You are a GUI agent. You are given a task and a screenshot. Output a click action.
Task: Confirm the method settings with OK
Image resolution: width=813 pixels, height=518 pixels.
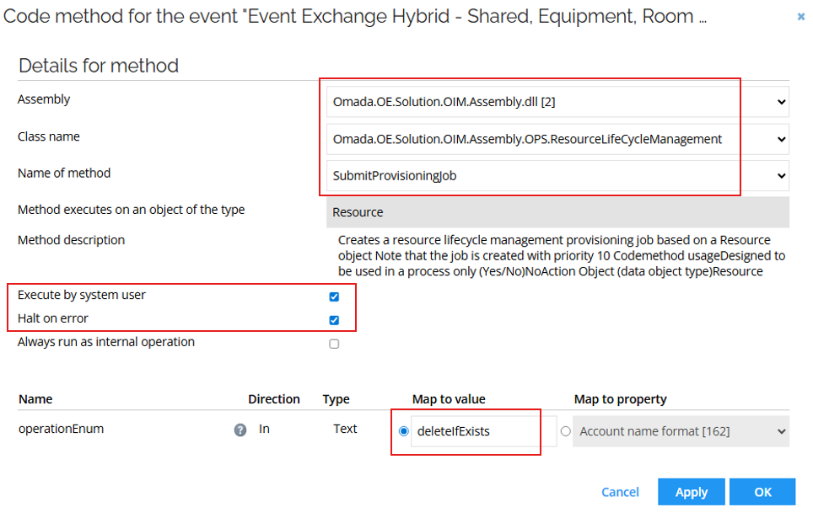pyautogui.click(x=762, y=492)
